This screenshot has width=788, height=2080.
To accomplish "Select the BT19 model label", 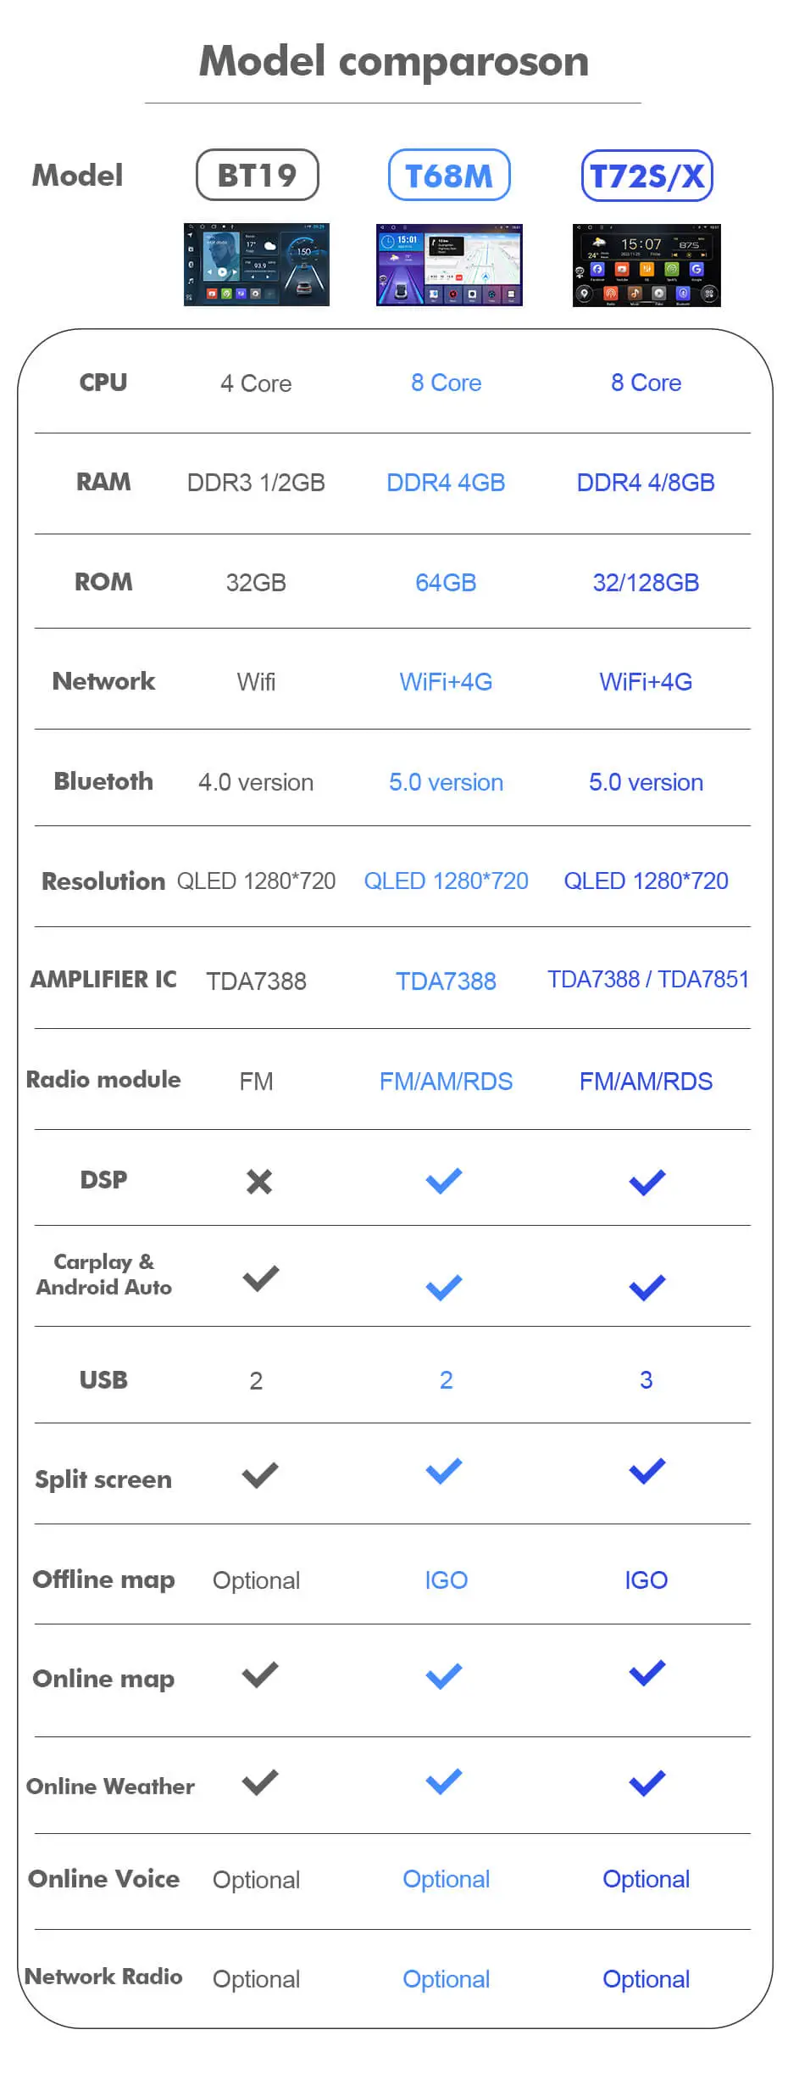I will (x=258, y=176).
